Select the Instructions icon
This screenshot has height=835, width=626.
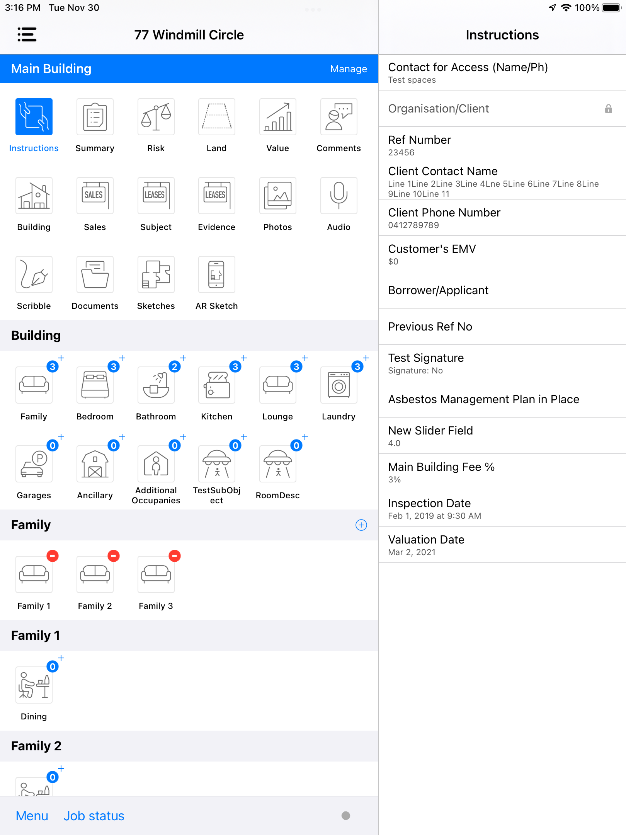click(34, 117)
